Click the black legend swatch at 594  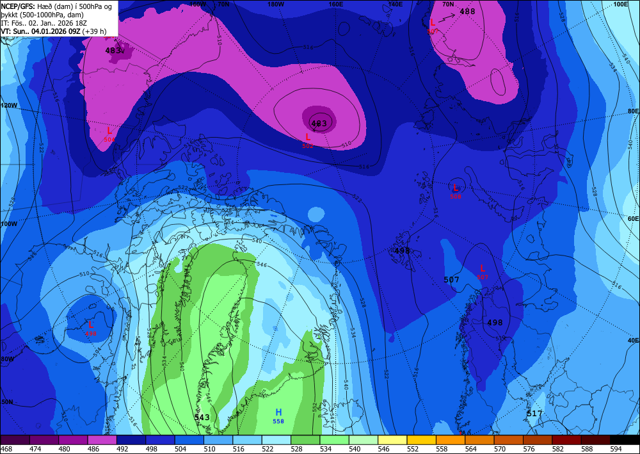[x=625, y=440]
